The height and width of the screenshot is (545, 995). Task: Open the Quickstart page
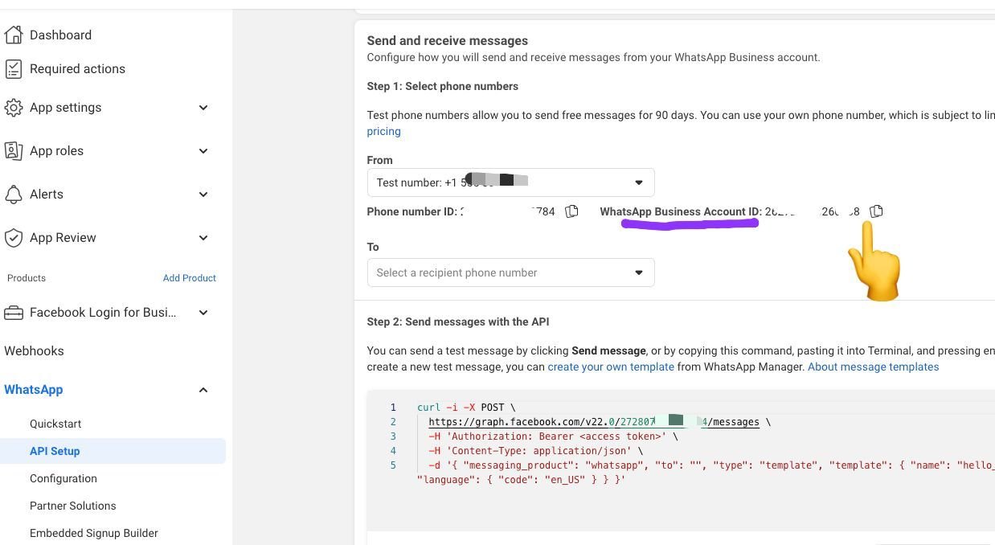[55, 424]
